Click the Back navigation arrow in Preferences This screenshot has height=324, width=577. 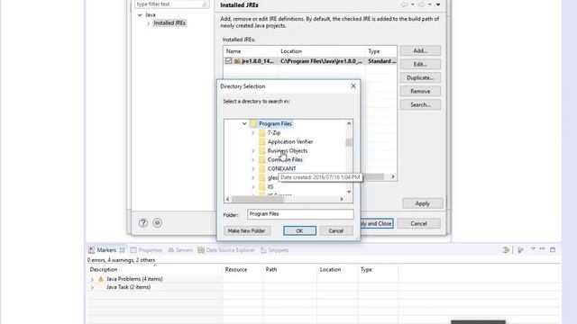click(x=405, y=4)
